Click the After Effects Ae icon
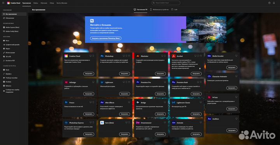The image size is (280, 145). click(102, 103)
